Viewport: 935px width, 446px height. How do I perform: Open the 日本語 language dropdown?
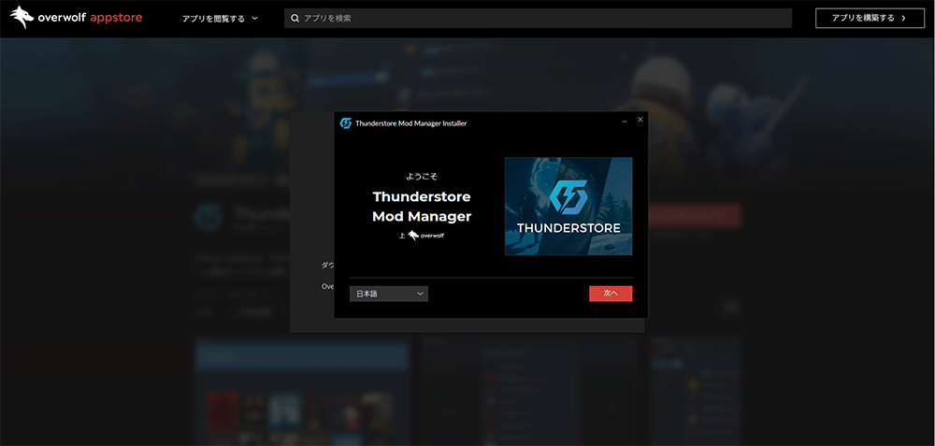pos(388,294)
